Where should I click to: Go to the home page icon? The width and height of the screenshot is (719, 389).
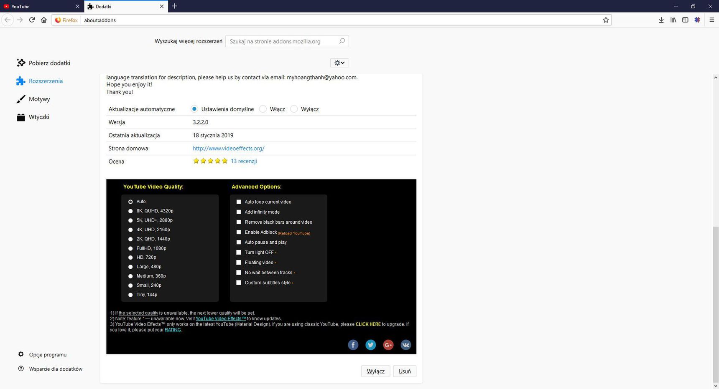[44, 20]
